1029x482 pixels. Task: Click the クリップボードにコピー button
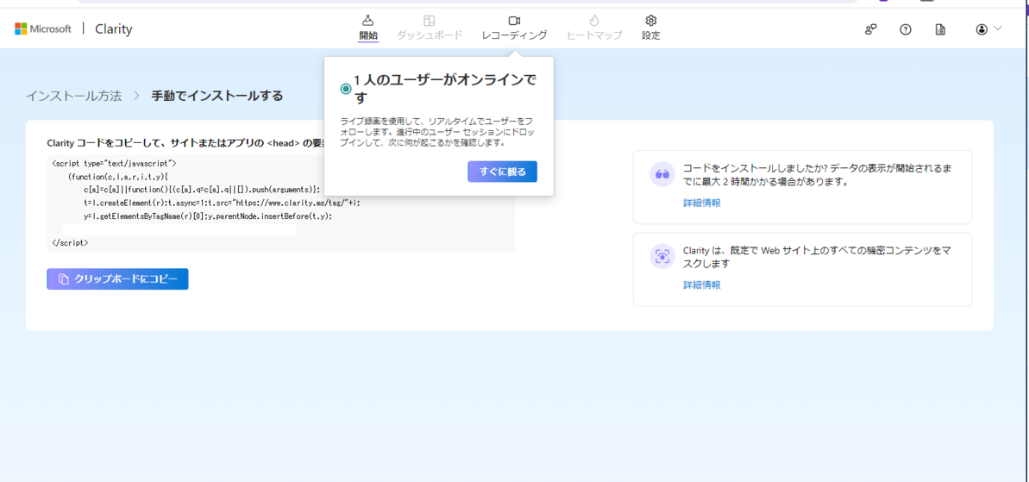[117, 279]
